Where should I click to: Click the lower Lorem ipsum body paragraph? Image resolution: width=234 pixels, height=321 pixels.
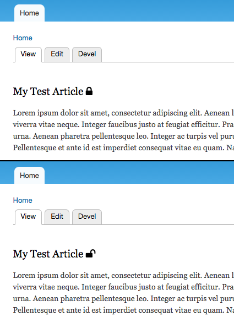point(123,292)
